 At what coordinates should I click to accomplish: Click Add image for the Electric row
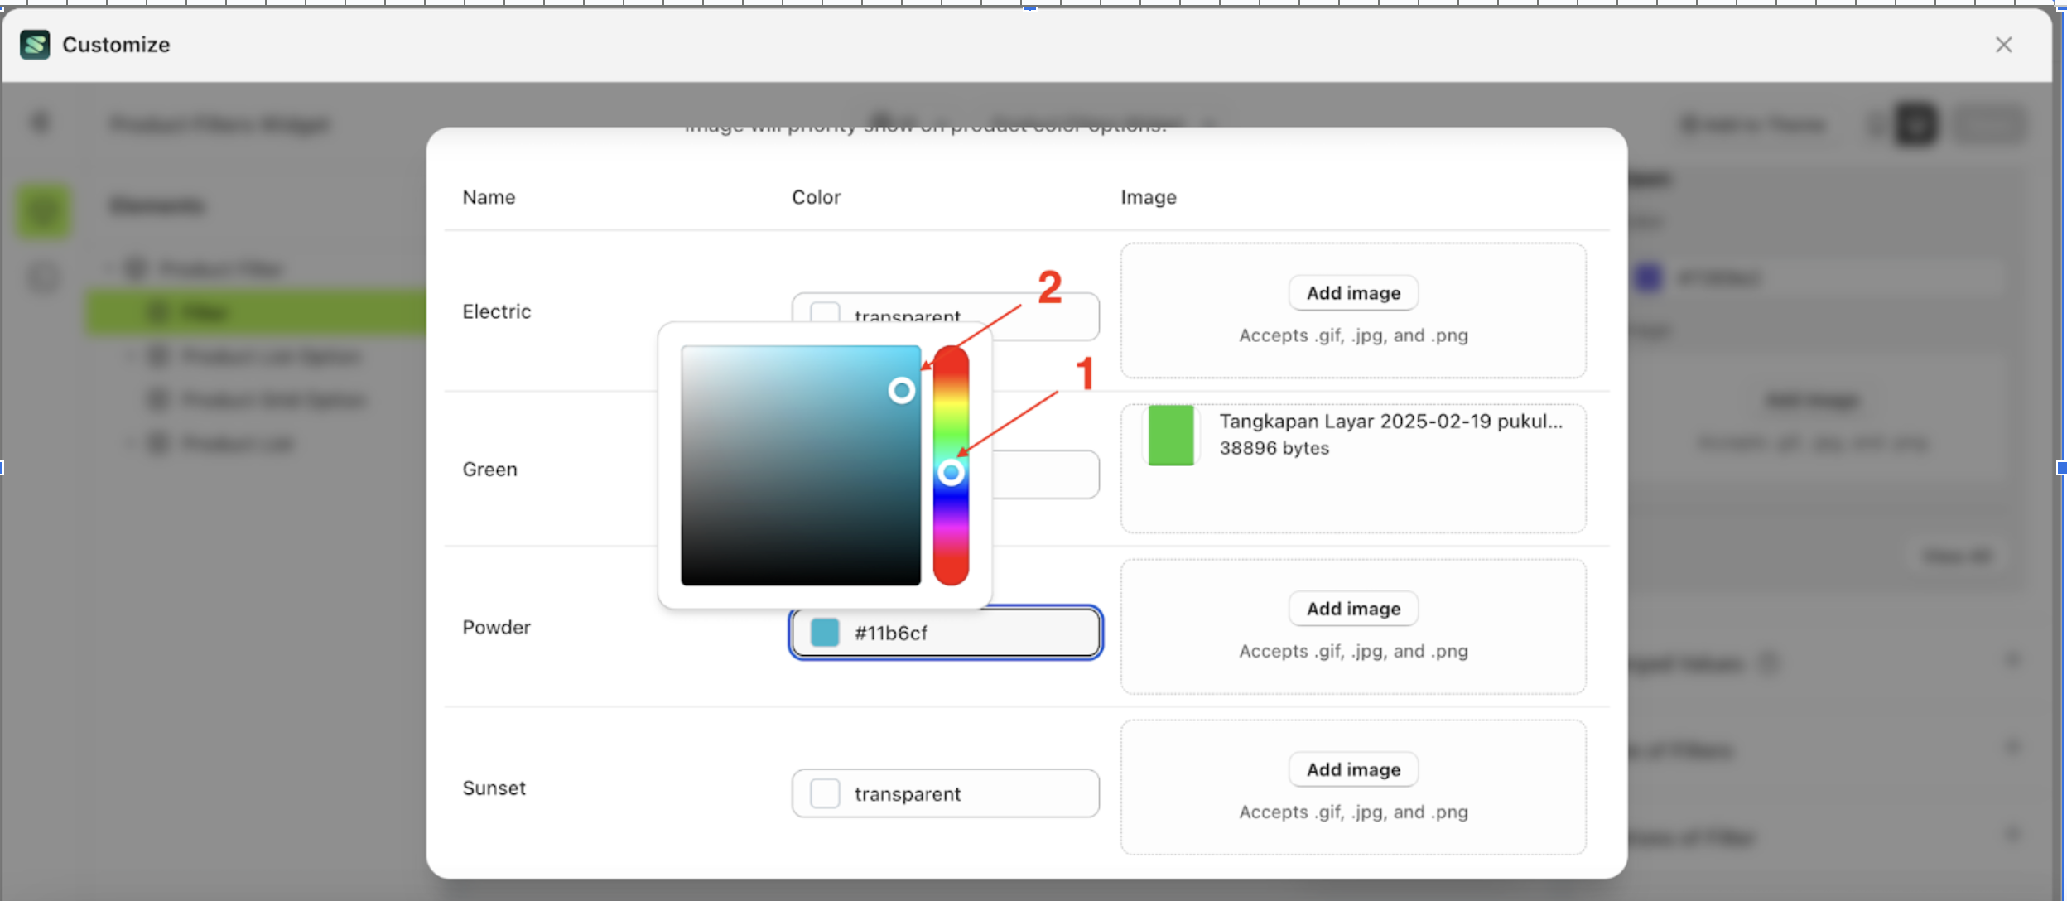pos(1352,292)
